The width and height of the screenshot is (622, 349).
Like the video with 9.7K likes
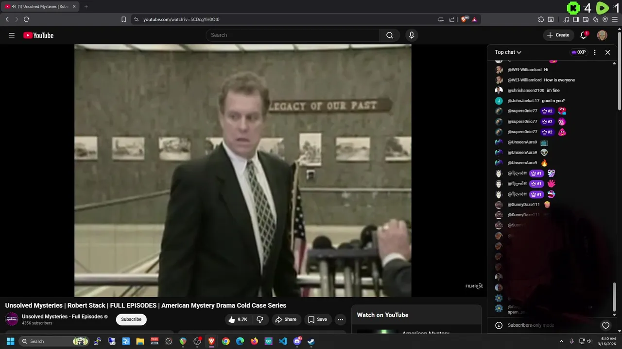[238, 319]
